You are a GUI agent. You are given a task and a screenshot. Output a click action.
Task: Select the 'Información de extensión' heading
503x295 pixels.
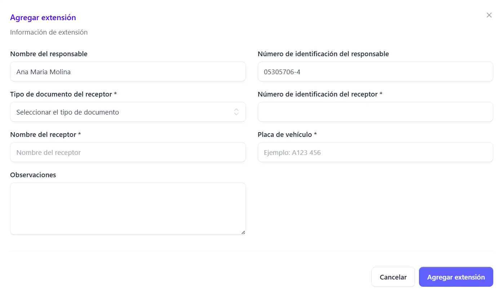[49, 32]
